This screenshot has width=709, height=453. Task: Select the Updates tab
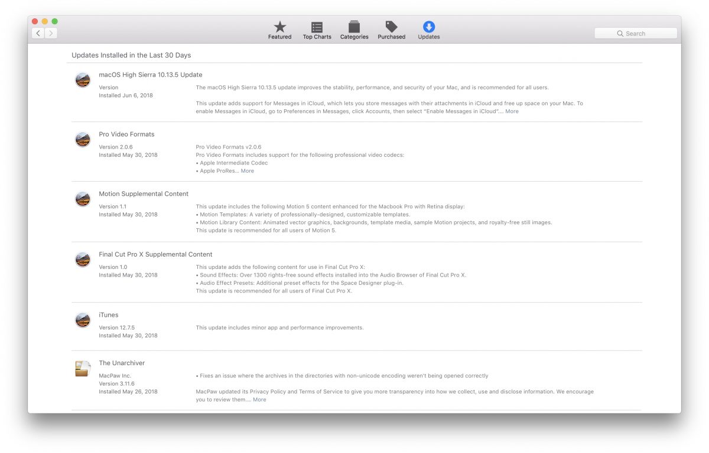point(429,30)
